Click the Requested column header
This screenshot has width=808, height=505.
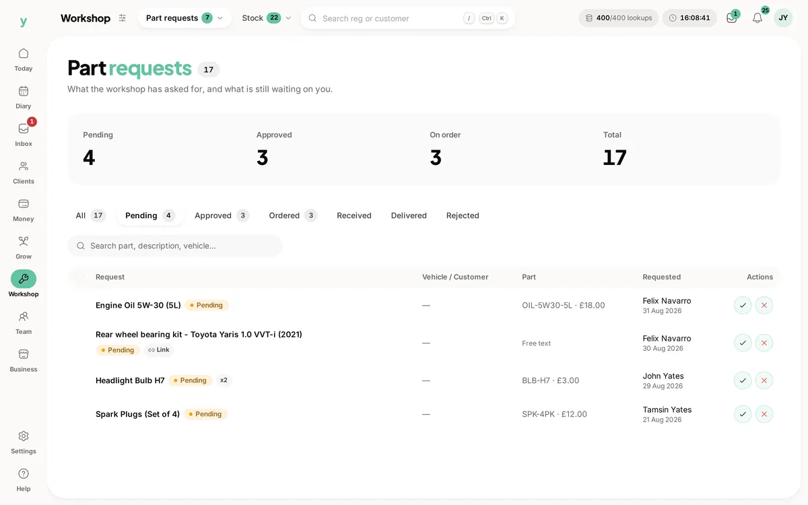pos(661,277)
